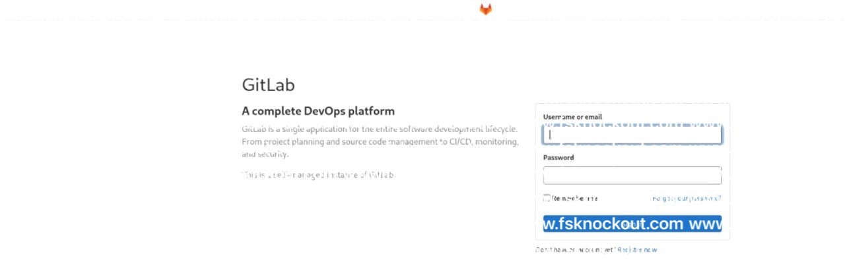
Task: Click the large GitLab heading
Action: [x=268, y=85]
